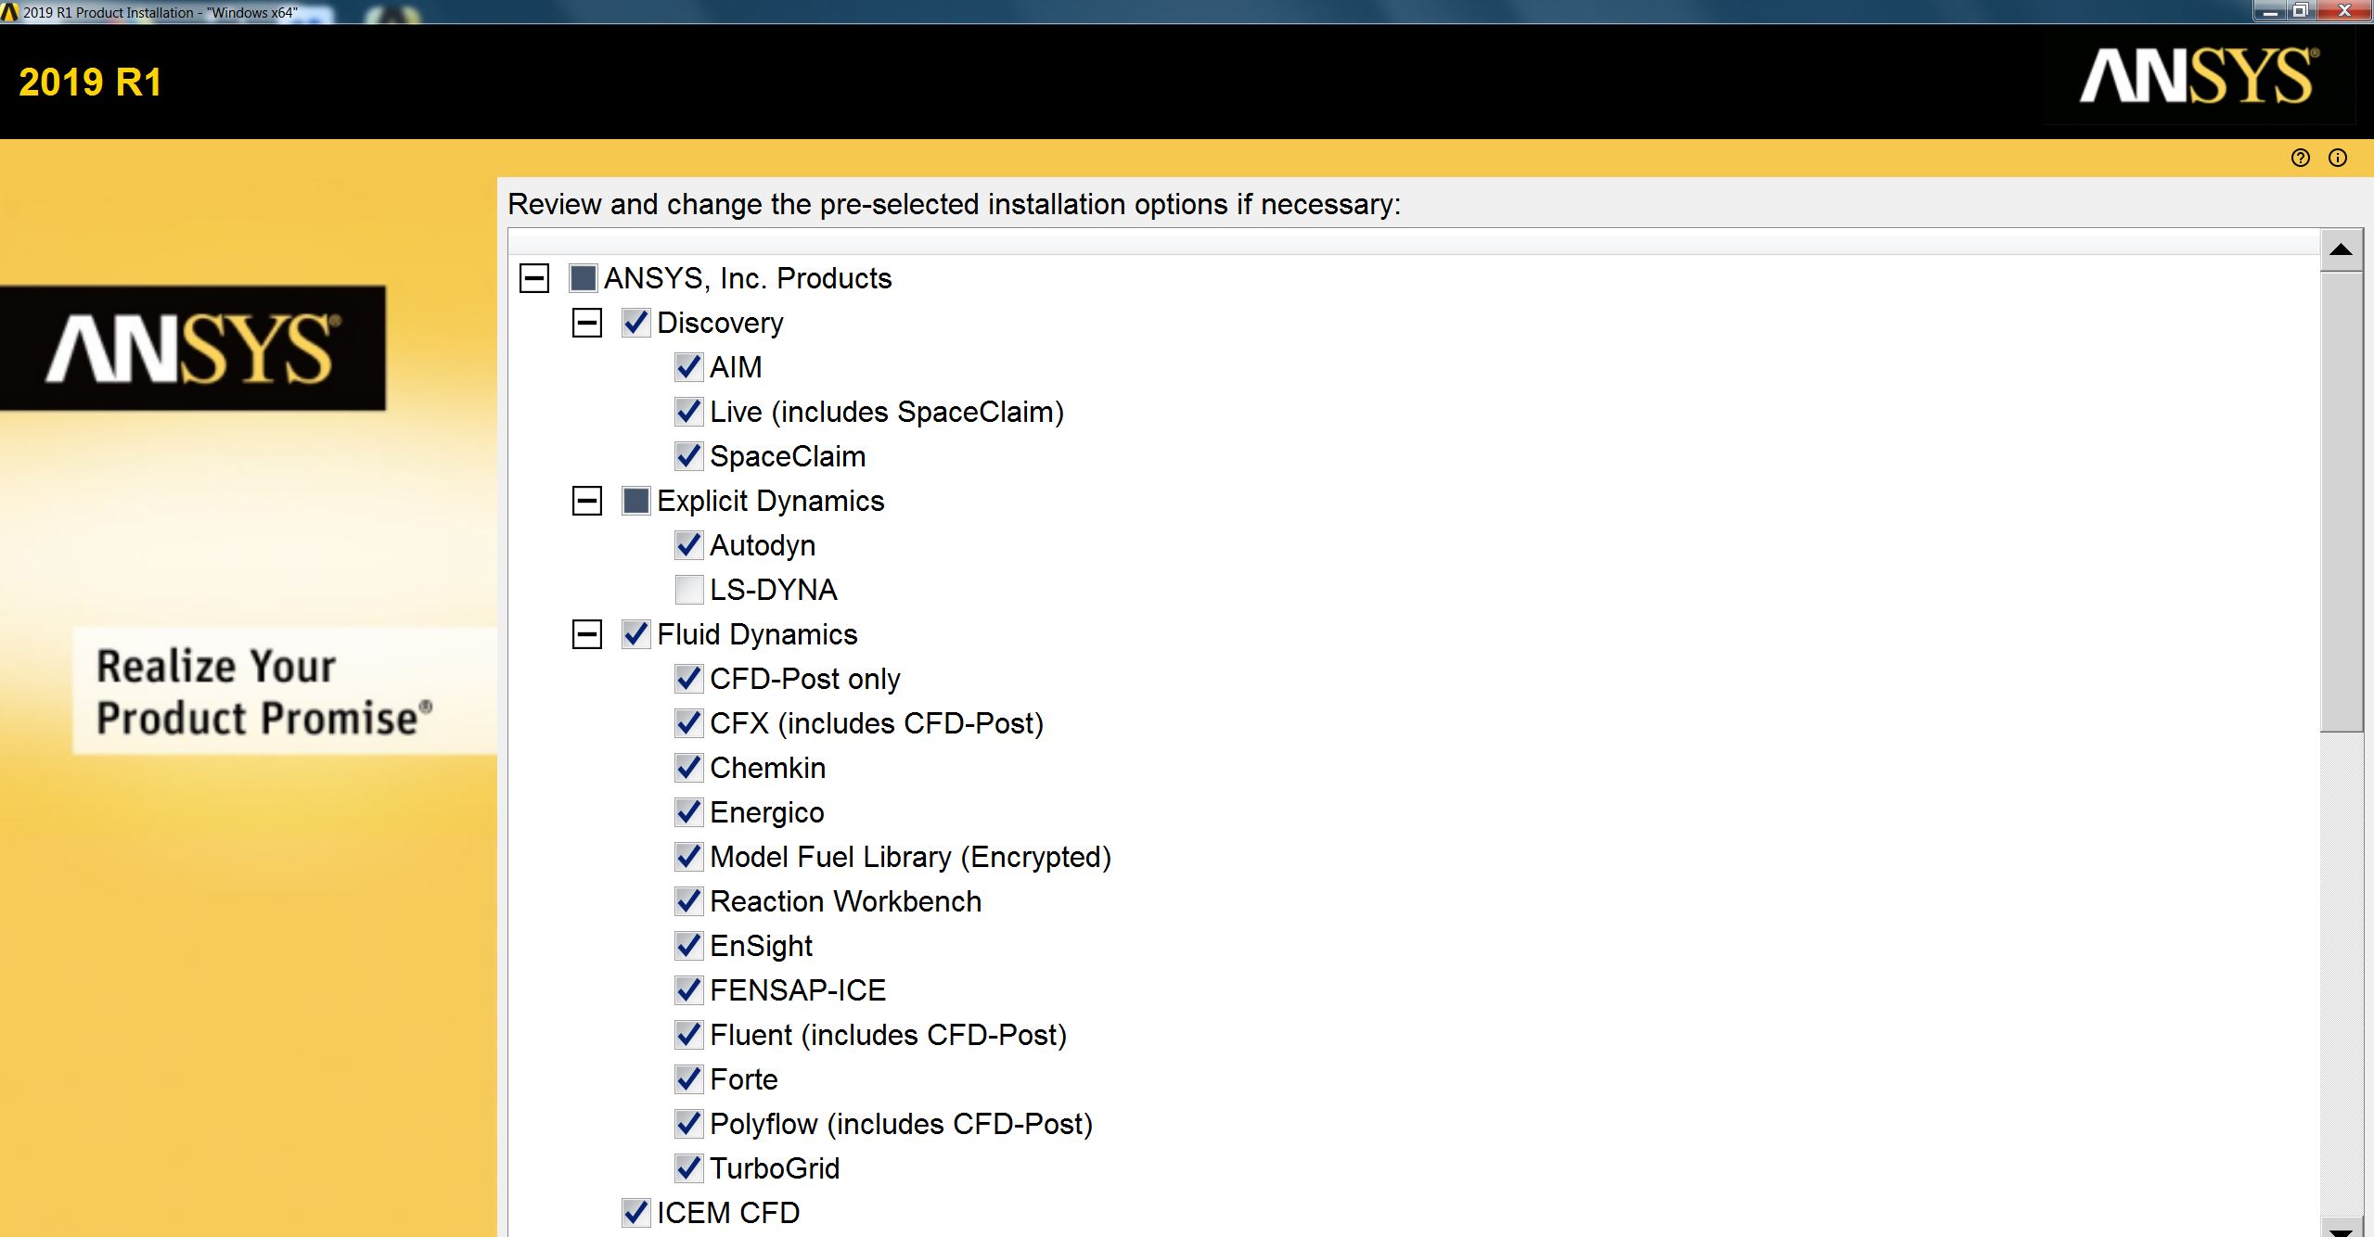
Task: Click the ANSYS app icon in title bar
Action: [9, 12]
